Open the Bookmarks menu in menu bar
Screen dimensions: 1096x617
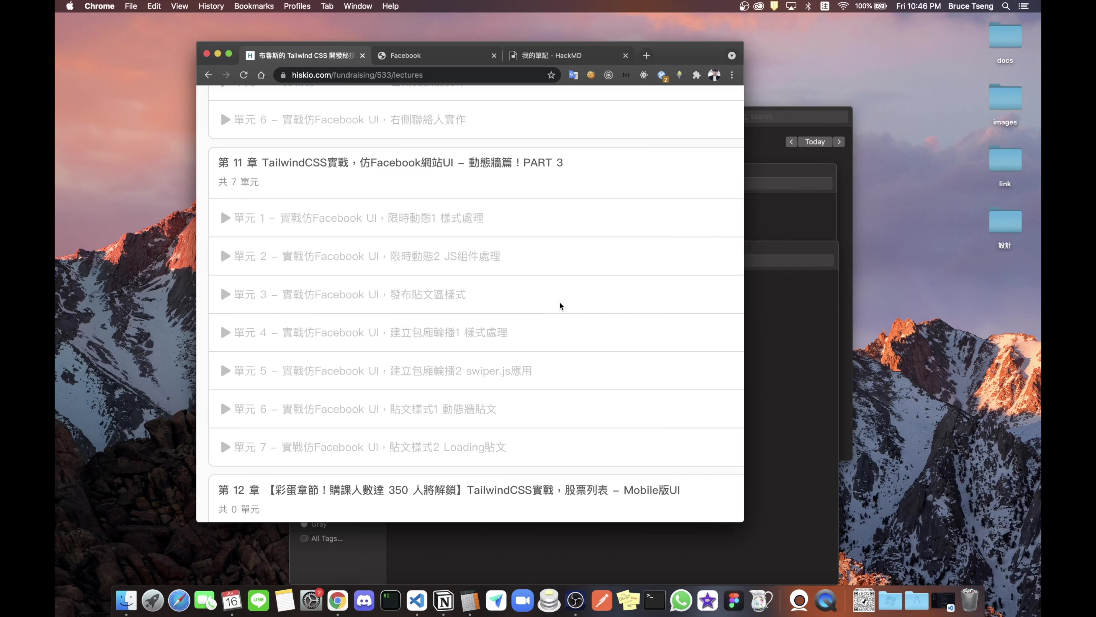(x=253, y=6)
